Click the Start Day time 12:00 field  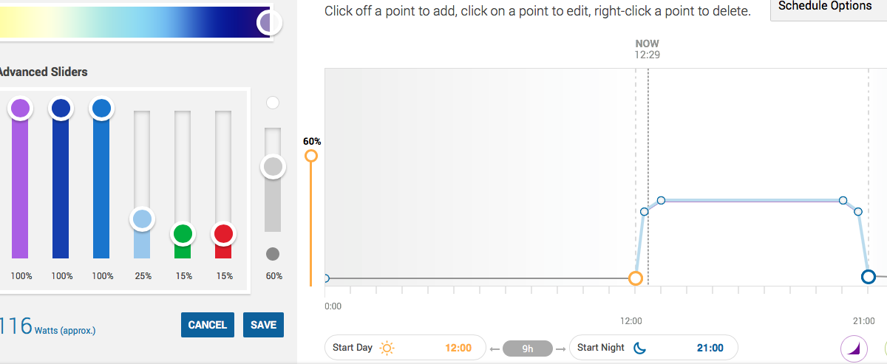click(x=458, y=348)
